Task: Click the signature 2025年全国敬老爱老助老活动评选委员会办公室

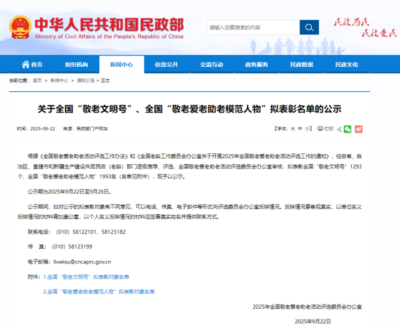Action: (x=307, y=307)
